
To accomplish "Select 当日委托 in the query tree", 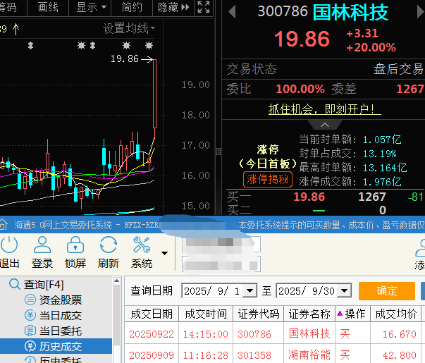I will pyautogui.click(x=53, y=331).
